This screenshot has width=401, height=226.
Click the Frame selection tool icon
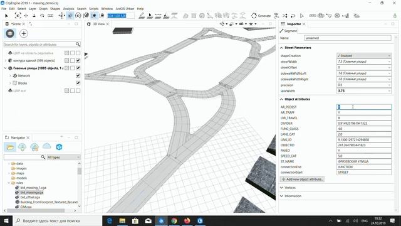click(18, 16)
